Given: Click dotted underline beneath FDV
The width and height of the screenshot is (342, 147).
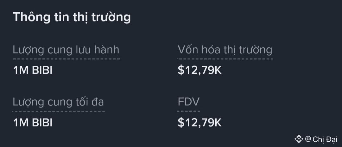Looking at the screenshot, I should pyautogui.click(x=189, y=111).
